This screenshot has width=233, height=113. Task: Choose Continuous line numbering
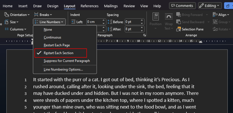[x=52, y=37]
